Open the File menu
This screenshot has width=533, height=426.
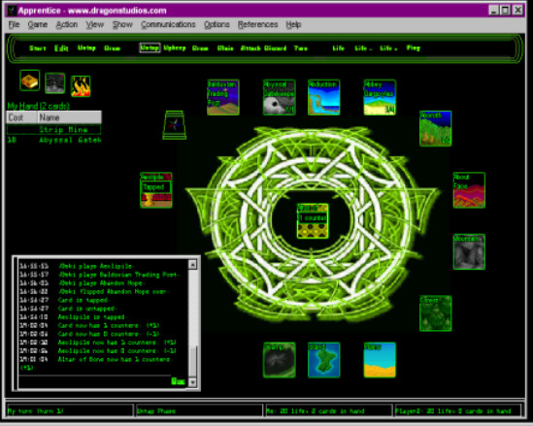(x=14, y=24)
